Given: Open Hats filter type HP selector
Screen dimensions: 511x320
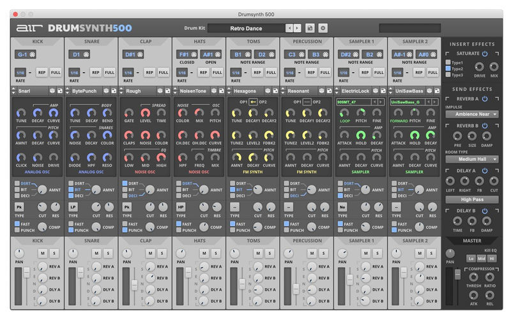Looking at the screenshot, I should pyautogui.click(x=181, y=207).
